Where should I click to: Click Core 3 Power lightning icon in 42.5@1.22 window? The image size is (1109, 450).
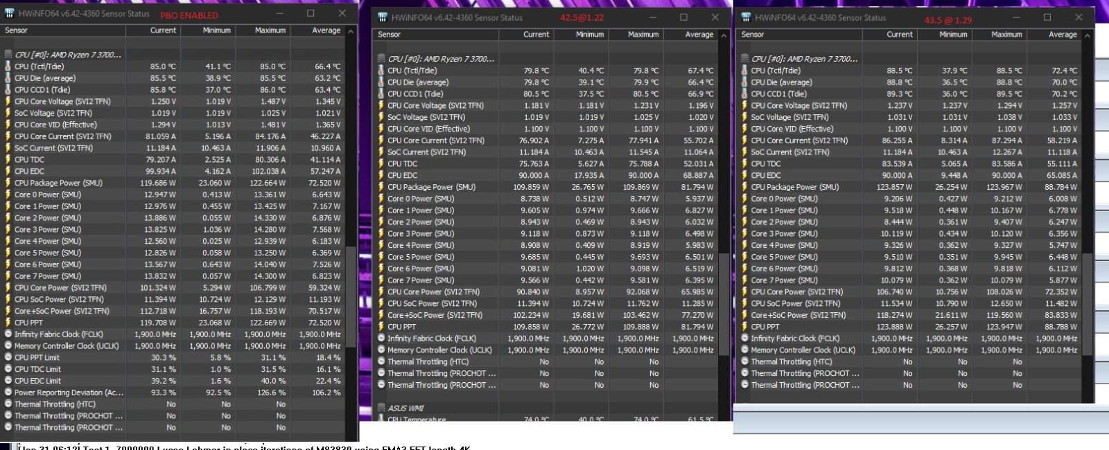point(381,233)
